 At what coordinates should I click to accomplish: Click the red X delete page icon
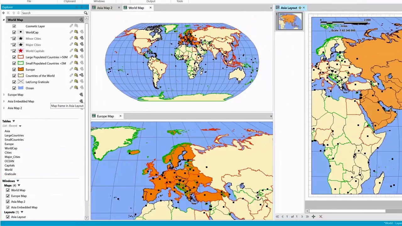point(321,216)
